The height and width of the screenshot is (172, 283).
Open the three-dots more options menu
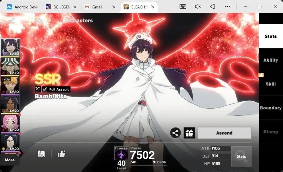[x=228, y=7]
